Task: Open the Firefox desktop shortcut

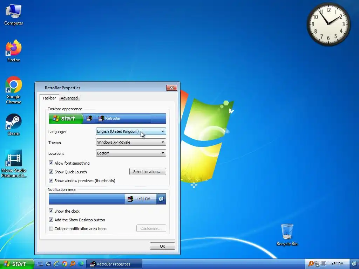Action: pos(14,50)
